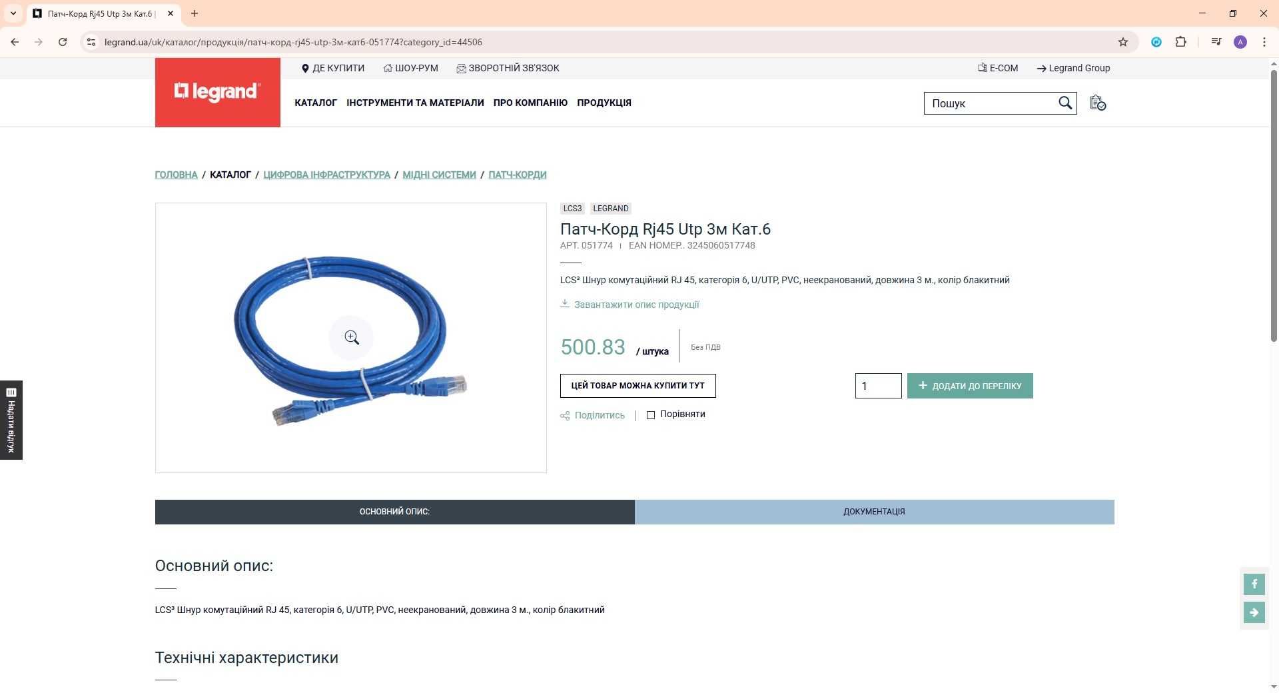Image resolution: width=1279 pixels, height=693 pixels.
Task: Click the share icon beside Поділитись
Action: click(565, 416)
